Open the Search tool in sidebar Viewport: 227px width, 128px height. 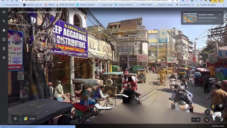4,21
